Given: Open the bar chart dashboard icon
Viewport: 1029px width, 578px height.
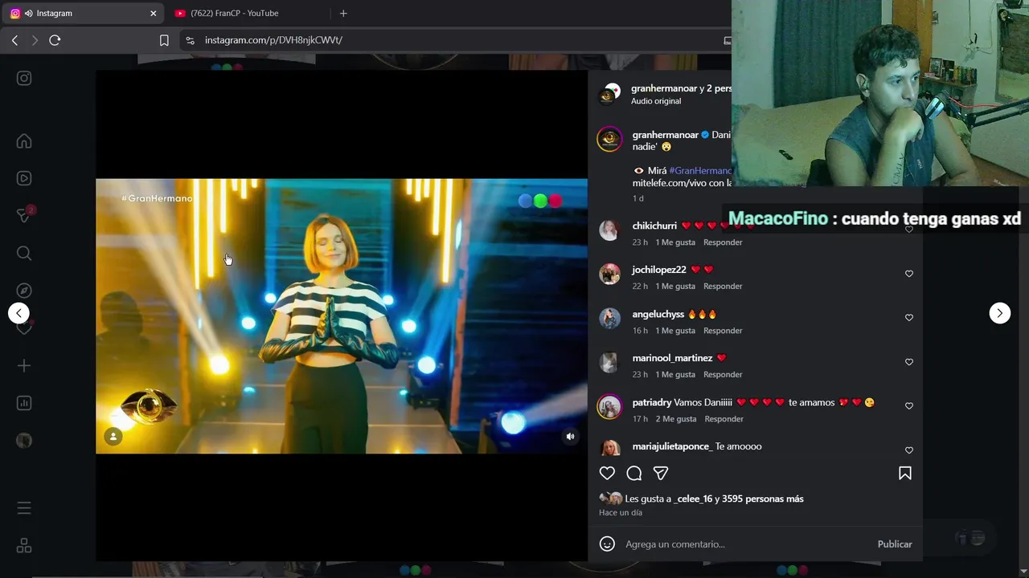Looking at the screenshot, I should click(24, 403).
